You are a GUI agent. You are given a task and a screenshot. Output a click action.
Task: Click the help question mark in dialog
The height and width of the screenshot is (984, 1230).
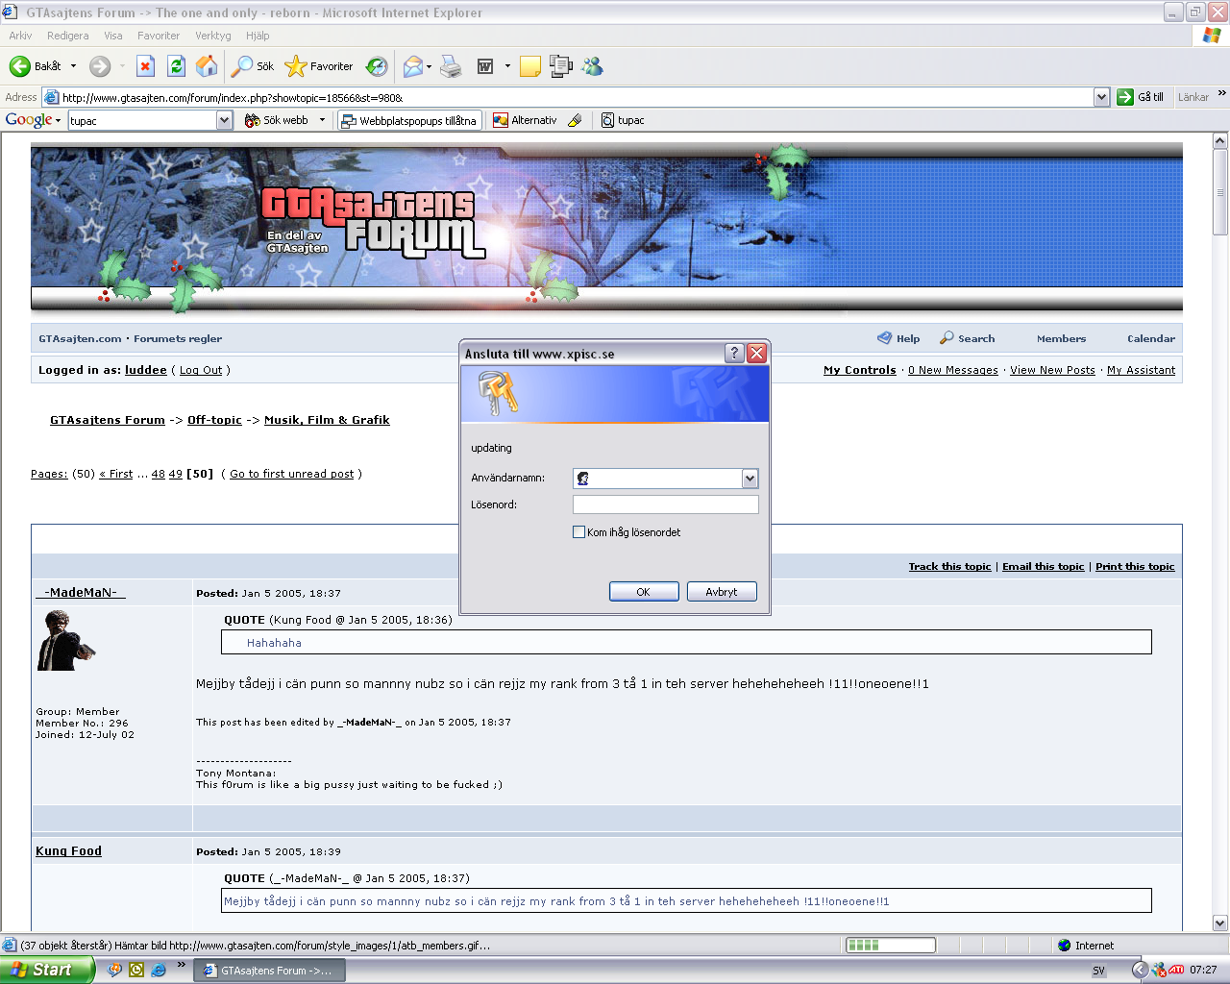(734, 353)
